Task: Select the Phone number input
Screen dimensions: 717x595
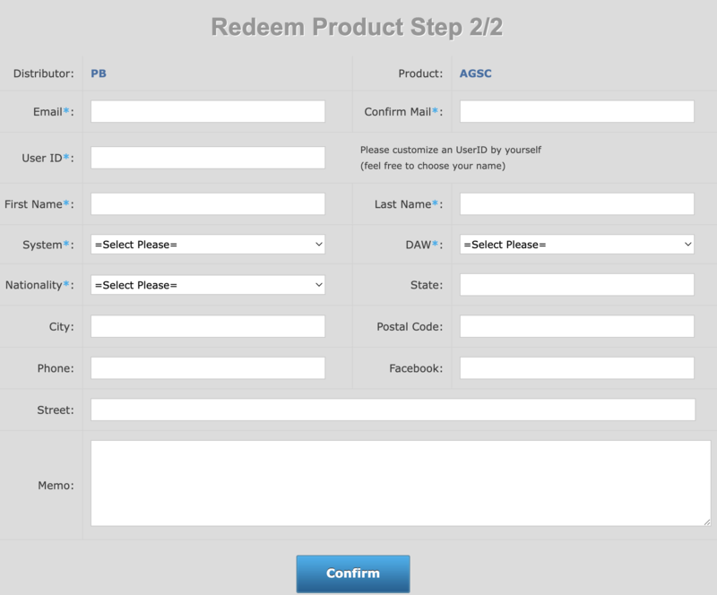Action: [208, 368]
